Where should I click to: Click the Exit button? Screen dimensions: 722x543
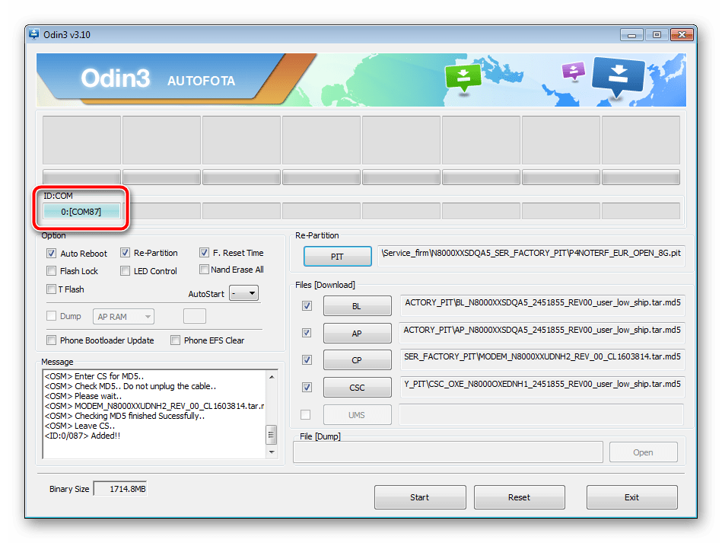point(631,497)
